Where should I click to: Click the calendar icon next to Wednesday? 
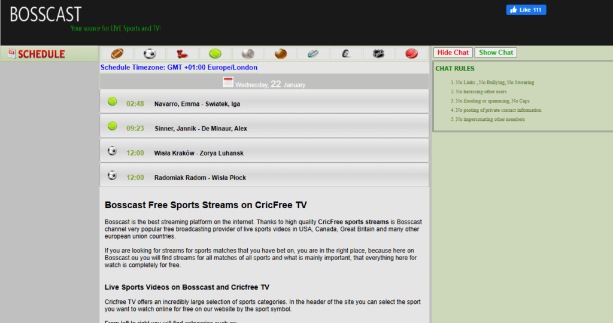click(x=228, y=82)
